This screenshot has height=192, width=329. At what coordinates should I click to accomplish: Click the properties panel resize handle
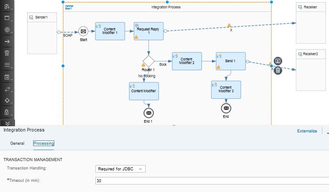point(174,125)
